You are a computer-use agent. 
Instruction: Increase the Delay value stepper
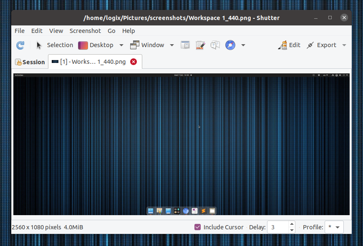(291, 224)
